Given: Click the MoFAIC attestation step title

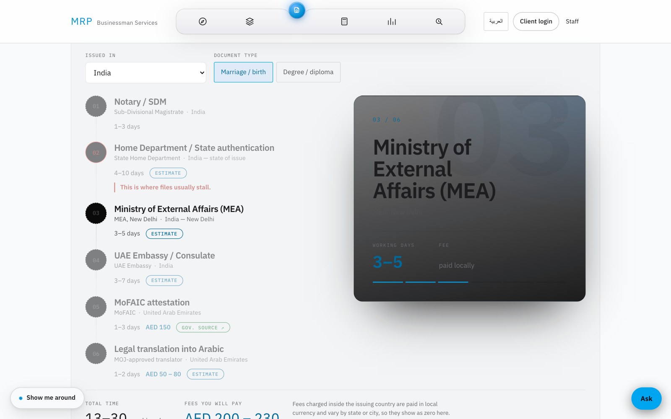Looking at the screenshot, I should pyautogui.click(x=152, y=303).
